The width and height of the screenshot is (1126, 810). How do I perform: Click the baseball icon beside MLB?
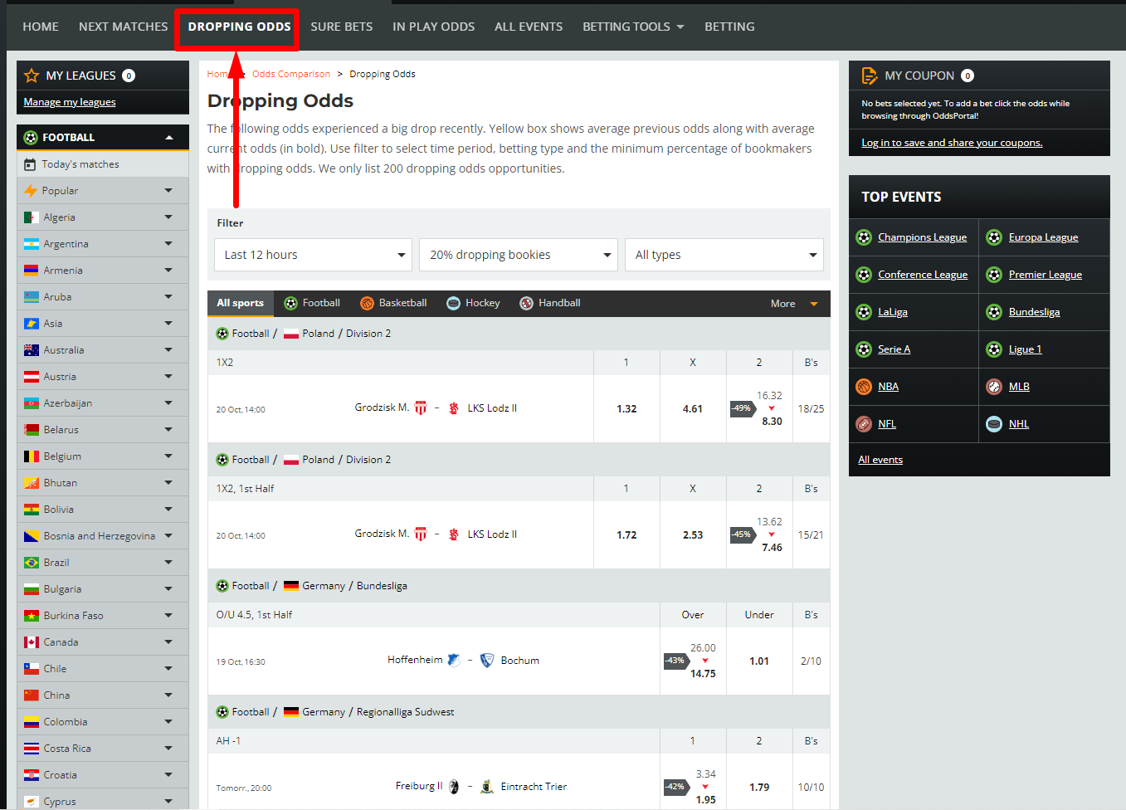point(994,387)
